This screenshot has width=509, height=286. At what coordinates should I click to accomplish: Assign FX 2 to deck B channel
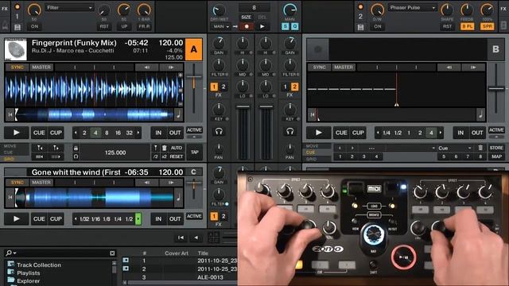click(294, 87)
